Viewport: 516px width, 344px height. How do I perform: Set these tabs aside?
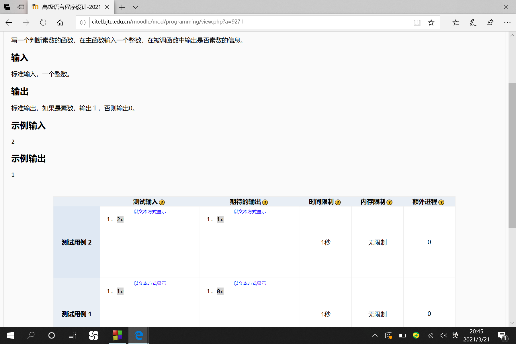21,7
